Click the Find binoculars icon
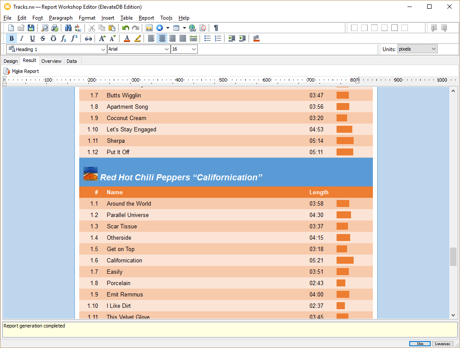Image resolution: width=460 pixels, height=348 pixels. 68,28
